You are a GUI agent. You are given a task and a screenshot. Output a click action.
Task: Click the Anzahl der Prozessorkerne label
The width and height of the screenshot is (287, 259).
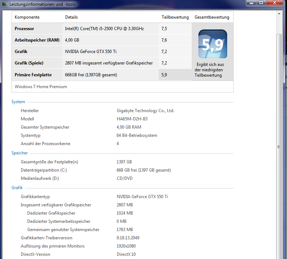pos(46,144)
